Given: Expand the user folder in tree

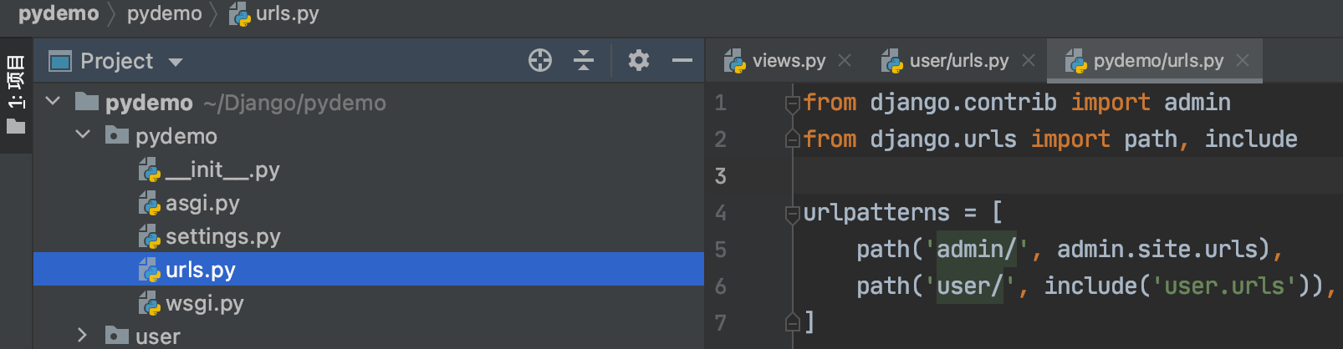Looking at the screenshot, I should (82, 336).
